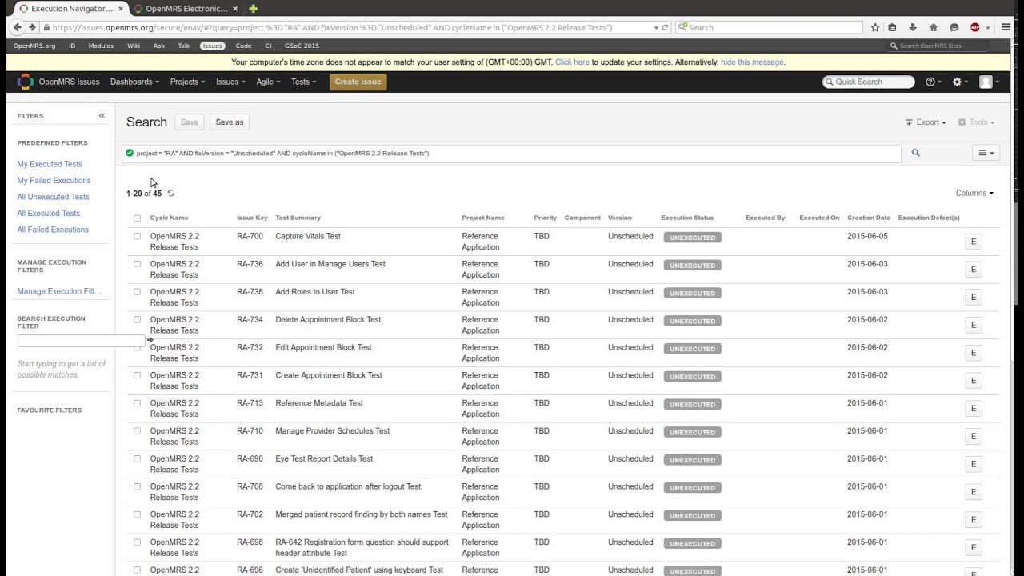The width and height of the screenshot is (1024, 576).
Task: Click the browser back arrow button
Action: click(18, 27)
